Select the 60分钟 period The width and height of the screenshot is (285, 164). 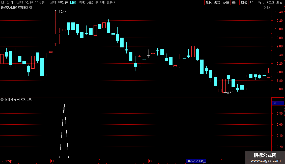(63, 2)
